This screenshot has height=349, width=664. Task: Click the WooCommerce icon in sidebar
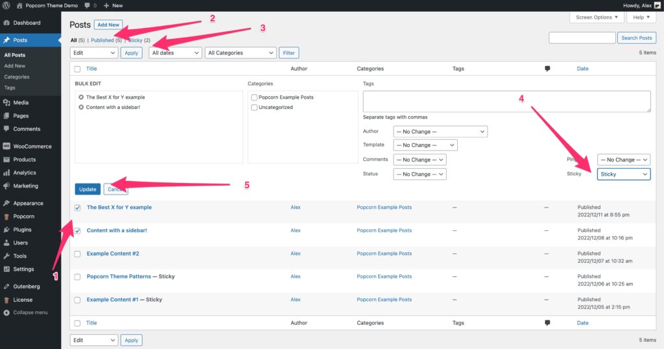(x=6, y=146)
